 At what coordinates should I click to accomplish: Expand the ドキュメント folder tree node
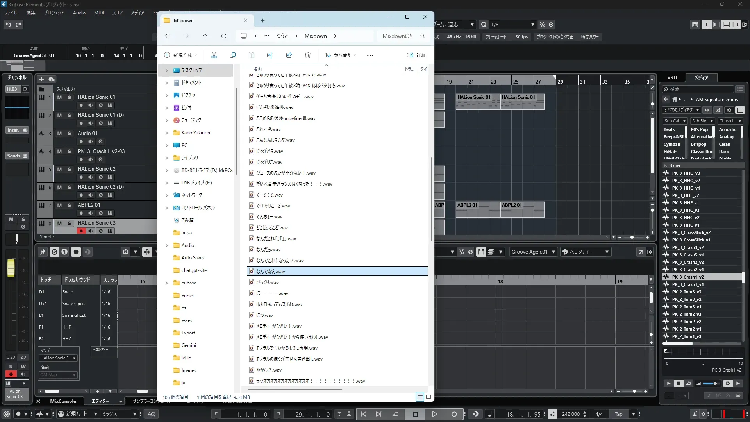click(167, 83)
